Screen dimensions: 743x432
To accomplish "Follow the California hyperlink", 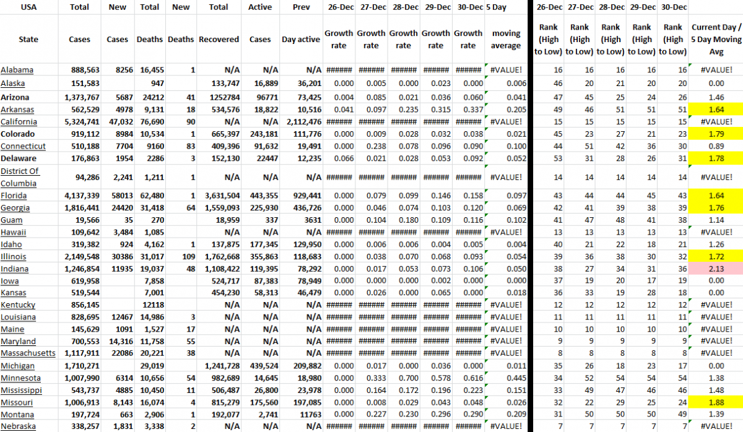I will click(x=17, y=121).
